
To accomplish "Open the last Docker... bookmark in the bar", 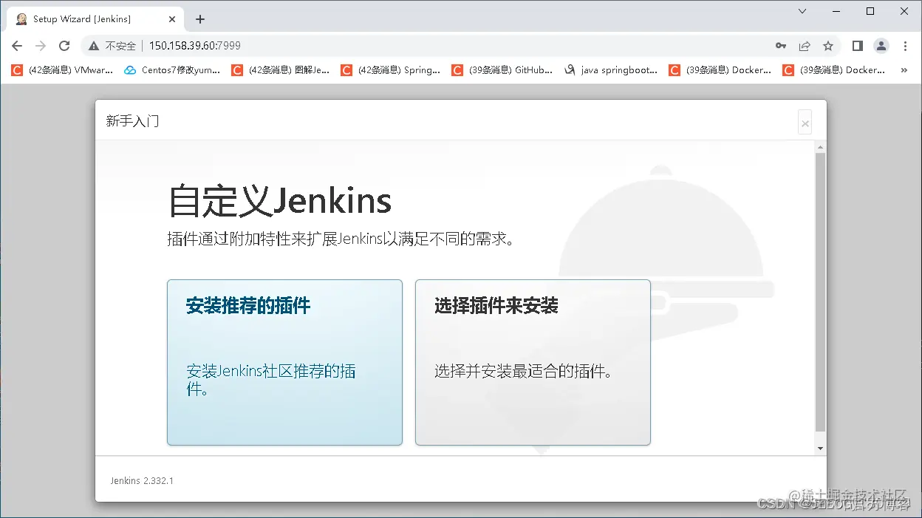I will [x=833, y=70].
